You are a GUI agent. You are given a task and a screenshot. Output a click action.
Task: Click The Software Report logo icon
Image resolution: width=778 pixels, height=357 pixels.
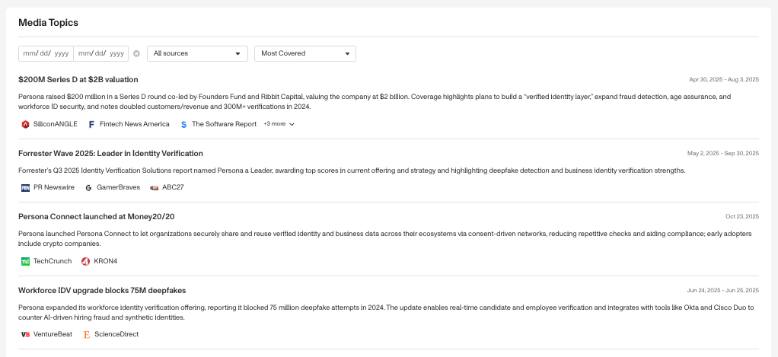[183, 124]
